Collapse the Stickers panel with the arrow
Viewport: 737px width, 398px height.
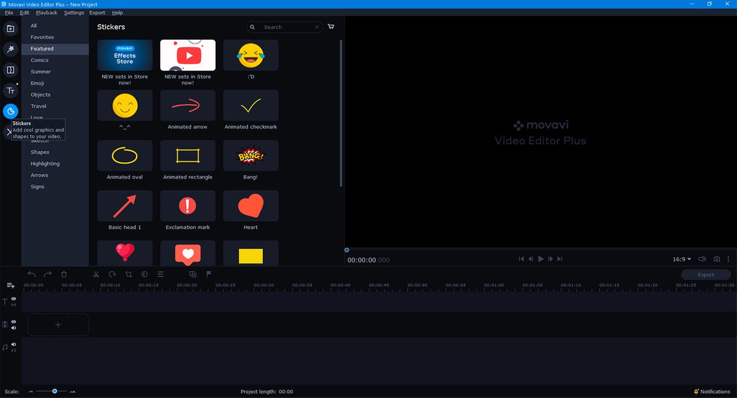click(10, 130)
